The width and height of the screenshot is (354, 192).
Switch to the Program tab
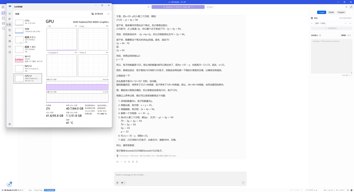341,12
